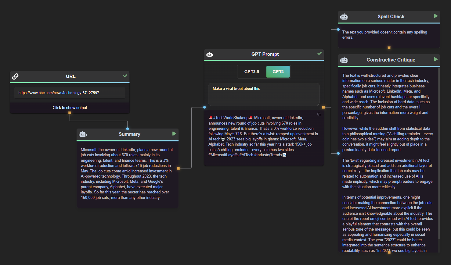Click the BBC URL input field

70,93
